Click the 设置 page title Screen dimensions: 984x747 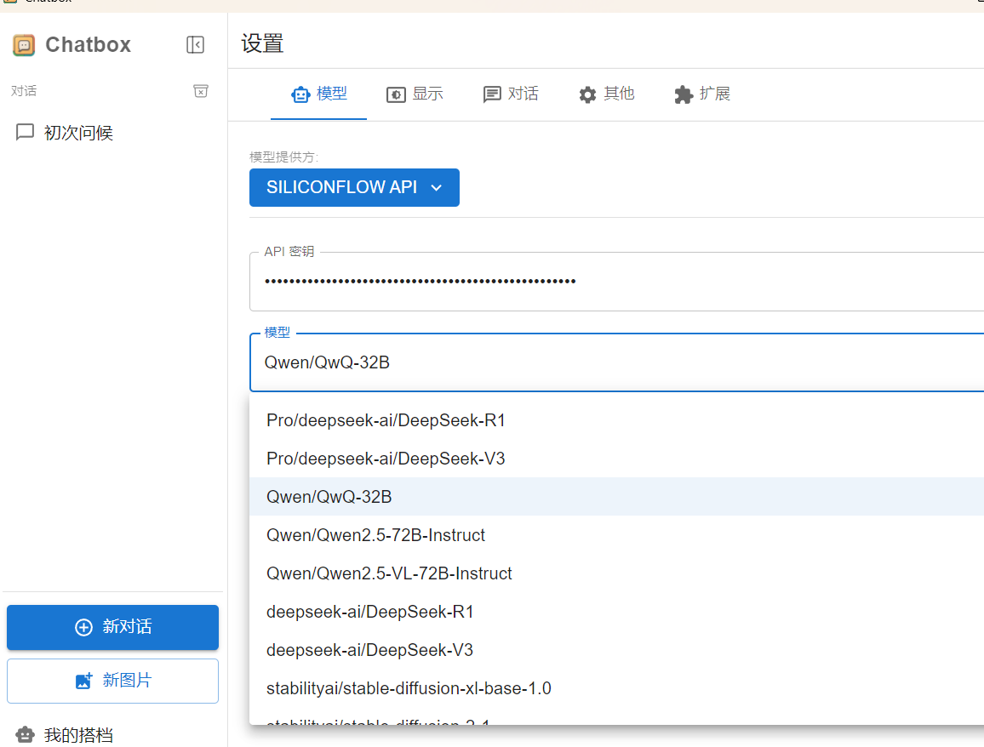pyautogui.click(x=262, y=44)
